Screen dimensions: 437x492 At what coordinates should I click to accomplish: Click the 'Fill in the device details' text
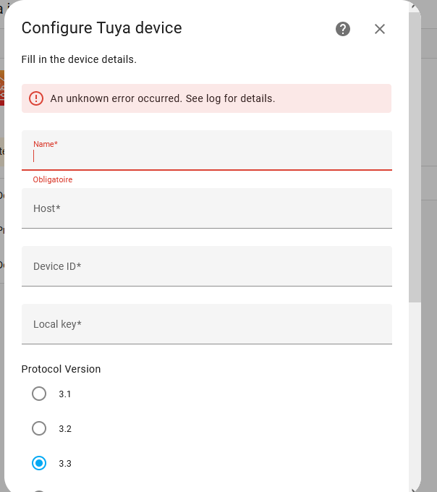click(79, 59)
